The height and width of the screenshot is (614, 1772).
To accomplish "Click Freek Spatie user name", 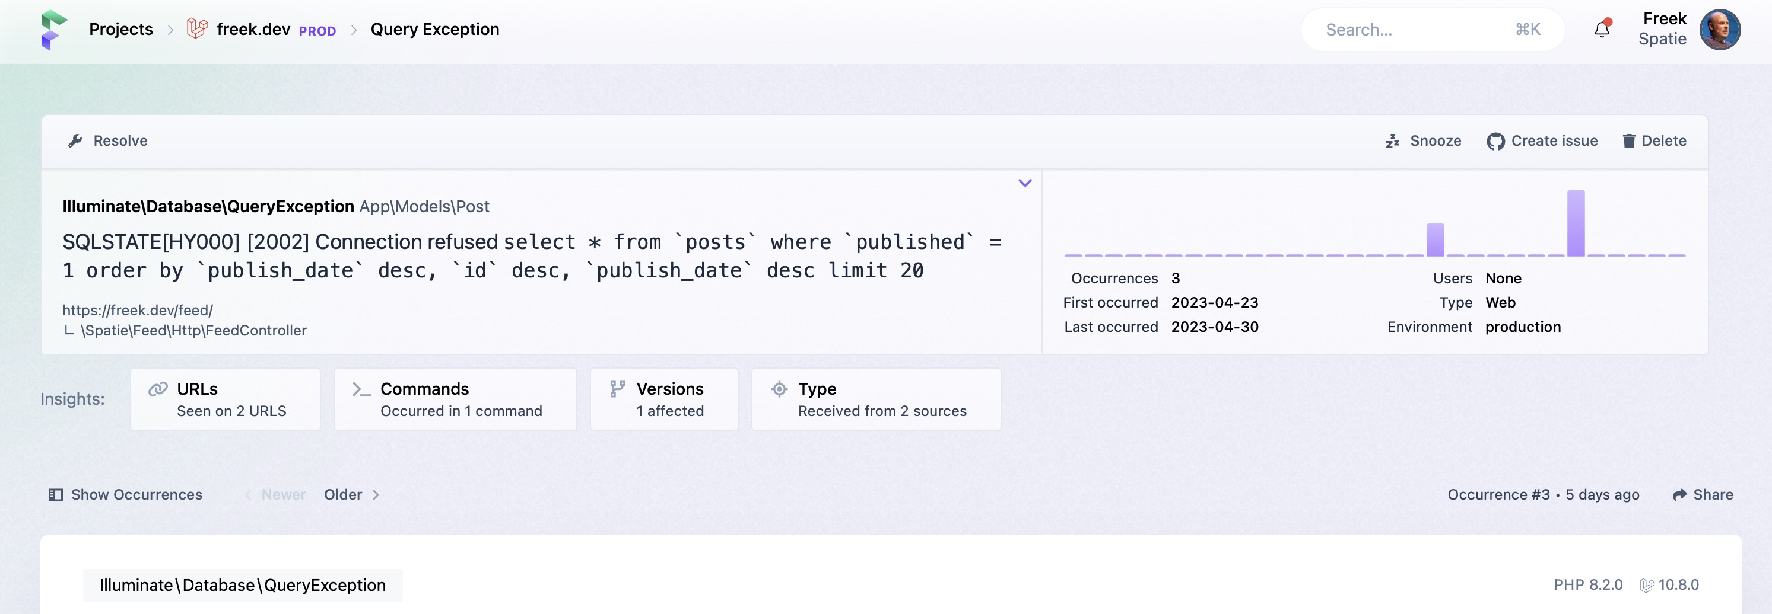I will click(x=1663, y=29).
